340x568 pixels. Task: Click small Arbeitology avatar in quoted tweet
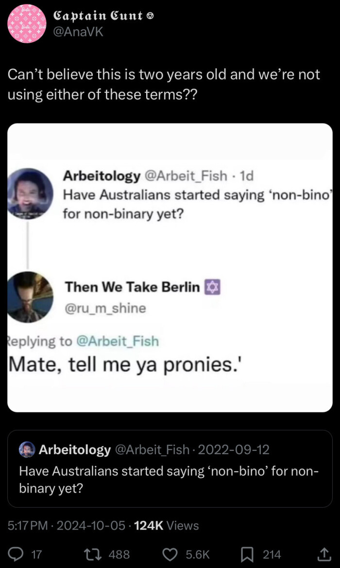(27, 450)
